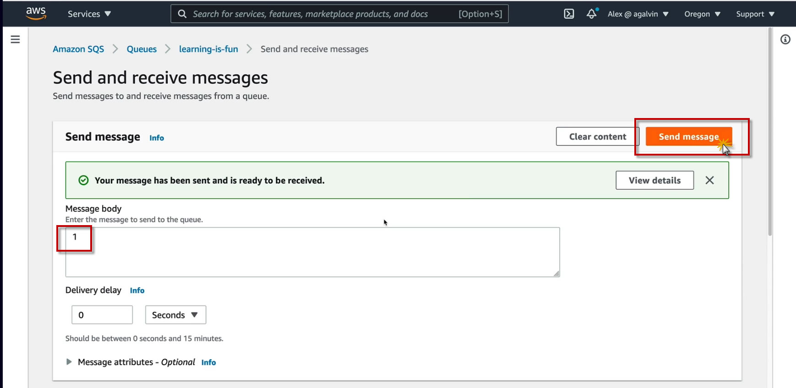796x388 pixels.
Task: Open the AWS CloudShell terminal icon
Action: coord(569,14)
